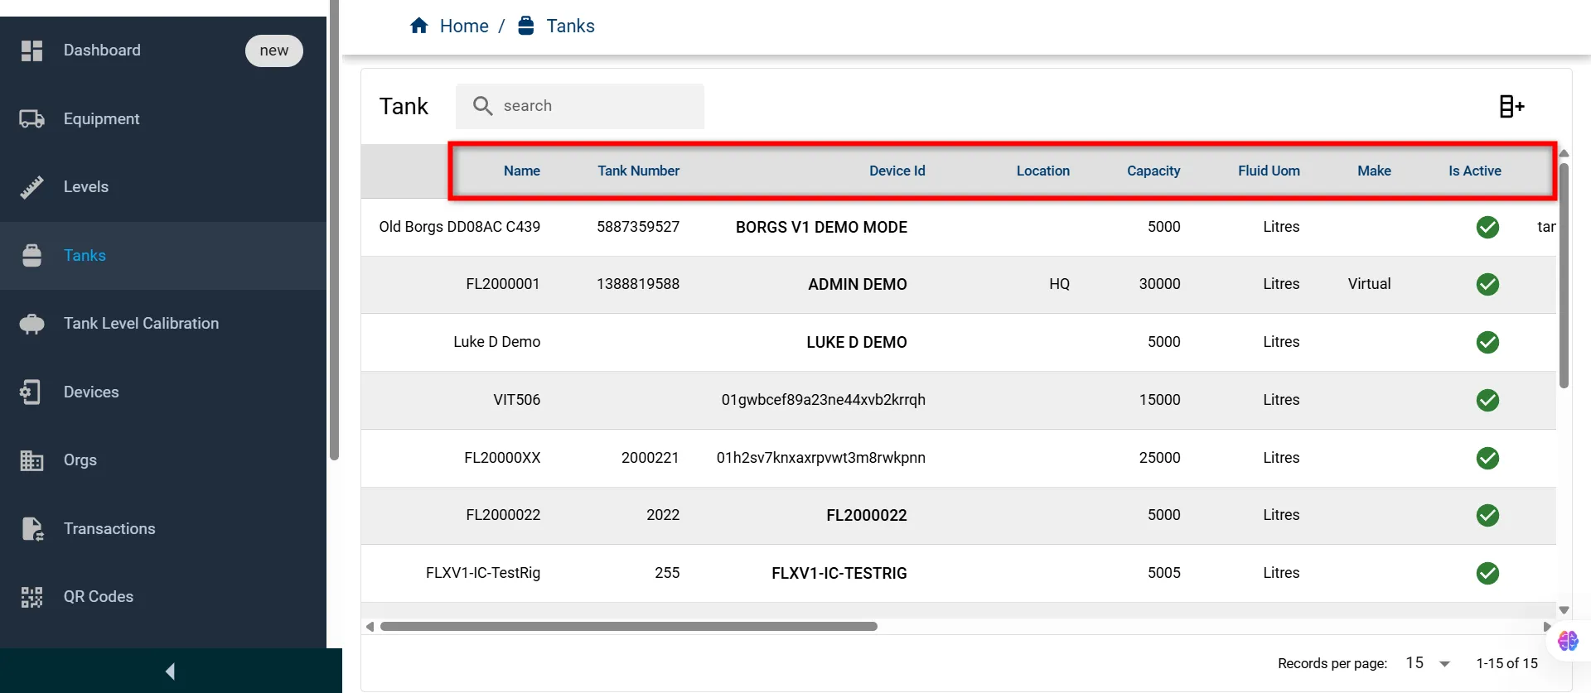Viewport: 1591px width, 693px height.
Task: Sort table by Name column
Action: 522,171
